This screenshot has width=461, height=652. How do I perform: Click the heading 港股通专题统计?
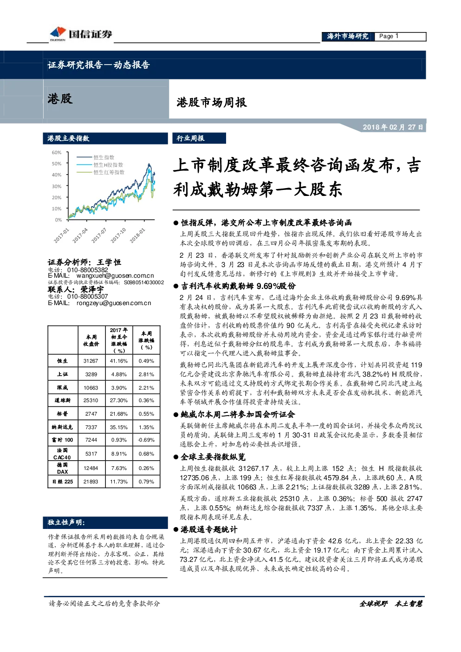(x=209, y=529)
